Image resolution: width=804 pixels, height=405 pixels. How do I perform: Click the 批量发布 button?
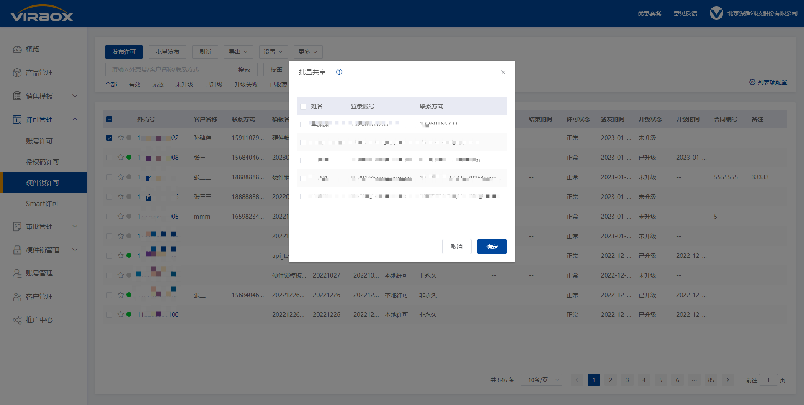point(167,52)
